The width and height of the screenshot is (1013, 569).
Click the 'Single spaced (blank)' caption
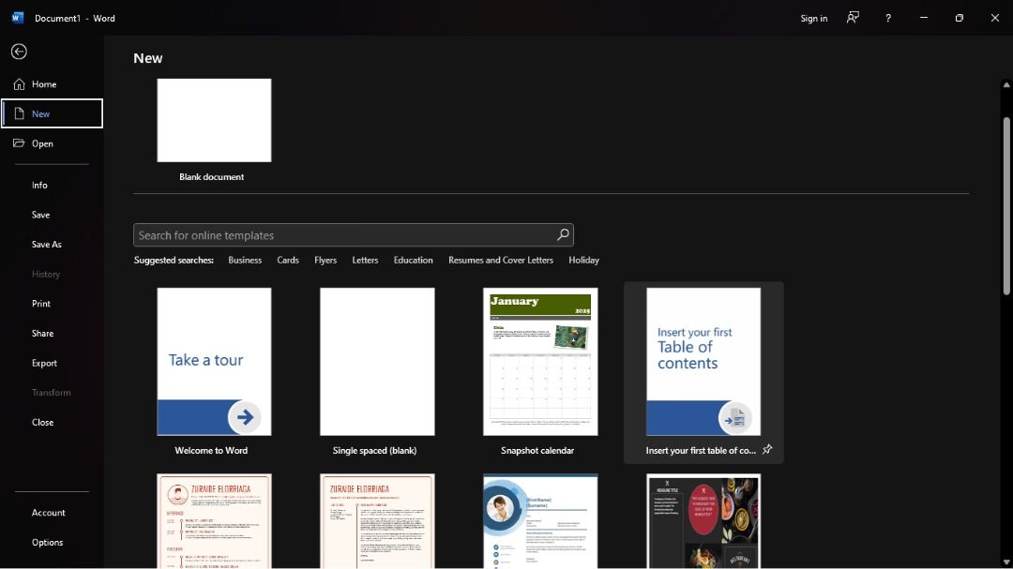pyautogui.click(x=374, y=451)
